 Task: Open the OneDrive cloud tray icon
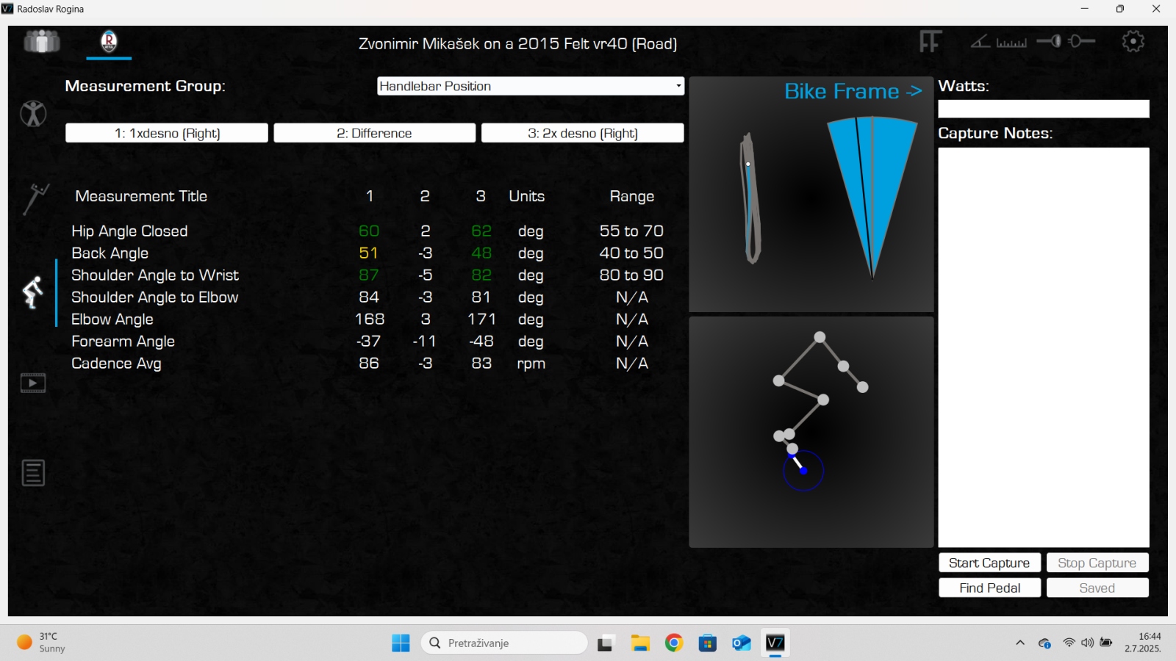point(1044,643)
